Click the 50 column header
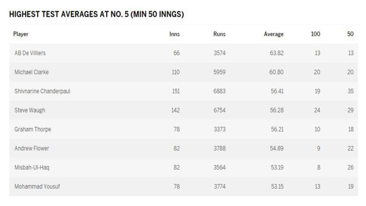 coord(350,34)
